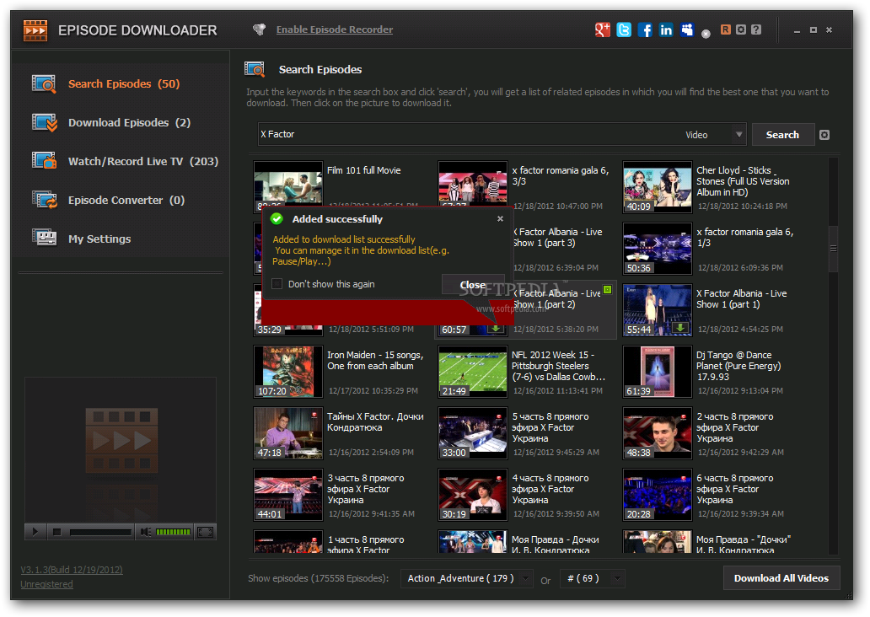Click Enable Episode Recorder link

335,30
